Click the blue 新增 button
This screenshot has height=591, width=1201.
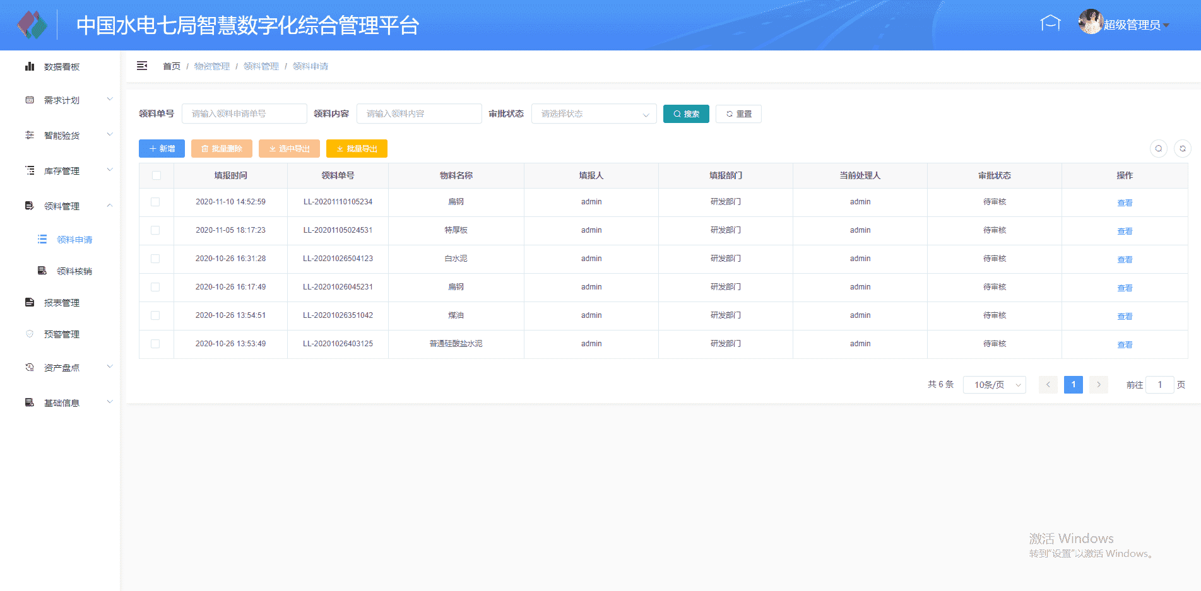click(x=162, y=149)
